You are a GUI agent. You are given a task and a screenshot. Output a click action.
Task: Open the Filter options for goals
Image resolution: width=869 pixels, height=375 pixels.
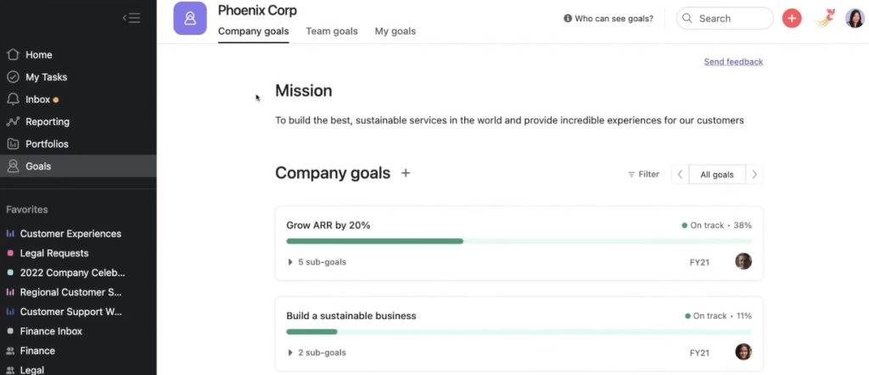click(x=643, y=175)
